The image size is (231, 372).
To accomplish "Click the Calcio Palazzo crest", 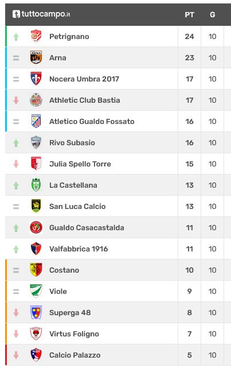I will tap(36, 355).
